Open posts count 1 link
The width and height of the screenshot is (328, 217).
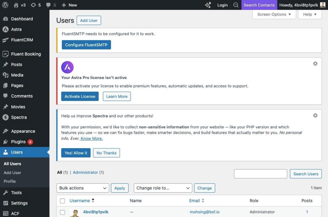point(307,212)
